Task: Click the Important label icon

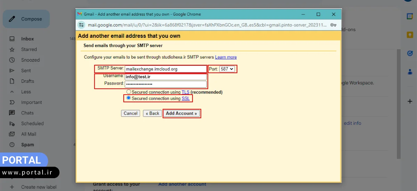Action: click(x=12, y=102)
